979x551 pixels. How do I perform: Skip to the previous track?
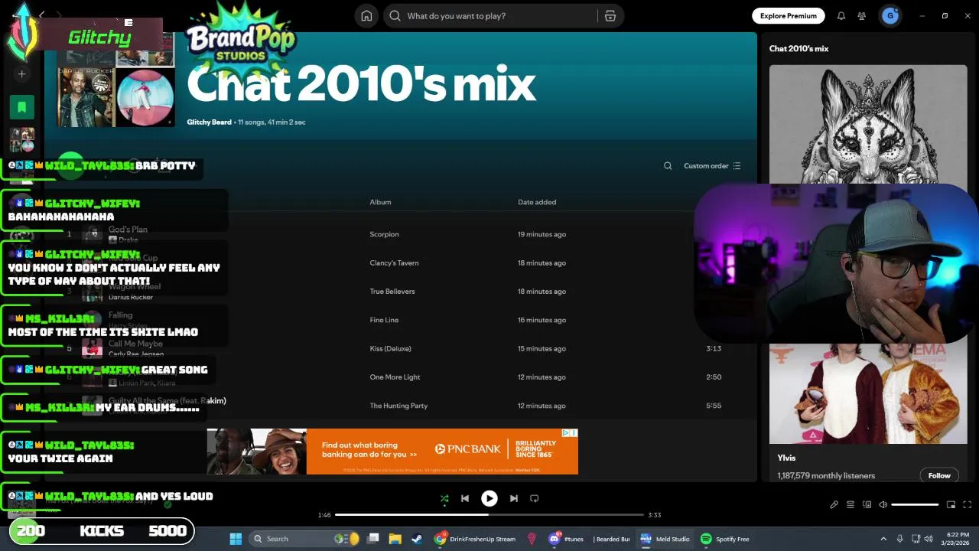[465, 498]
